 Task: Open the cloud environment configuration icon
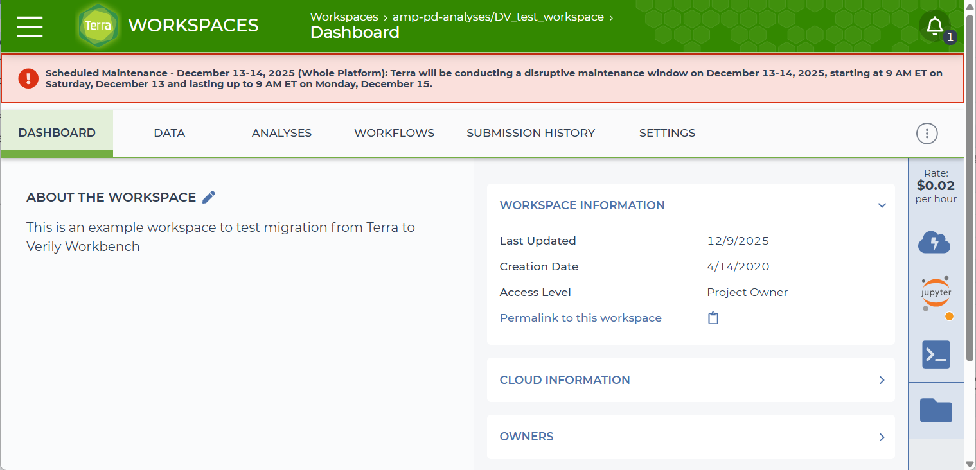coord(934,242)
